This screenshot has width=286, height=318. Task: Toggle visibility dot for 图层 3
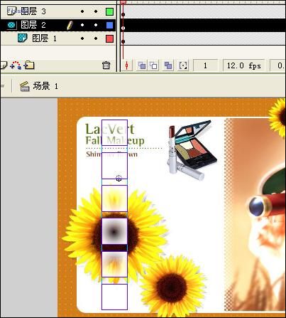82,11
